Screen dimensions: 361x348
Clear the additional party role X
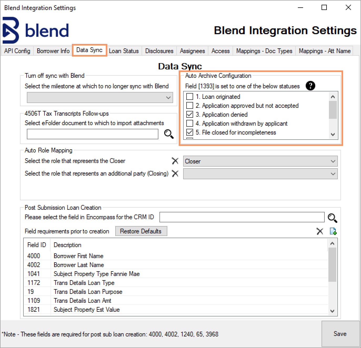click(175, 173)
